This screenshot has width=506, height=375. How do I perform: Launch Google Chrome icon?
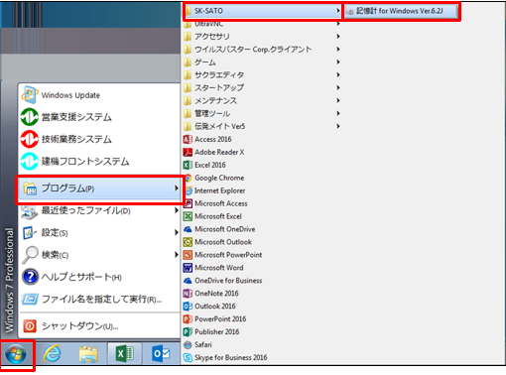188,178
